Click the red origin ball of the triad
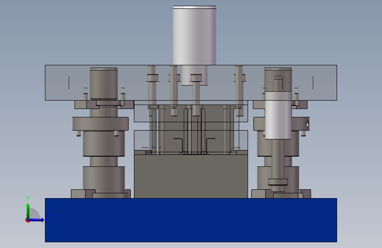The image size is (382, 248). [27, 220]
